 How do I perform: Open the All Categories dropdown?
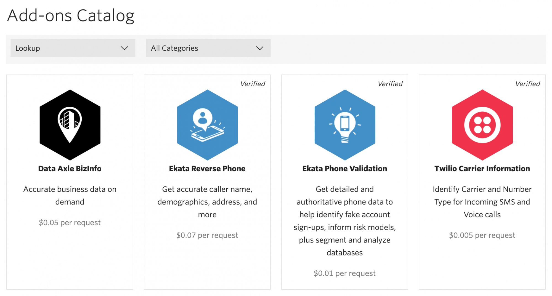coord(208,48)
